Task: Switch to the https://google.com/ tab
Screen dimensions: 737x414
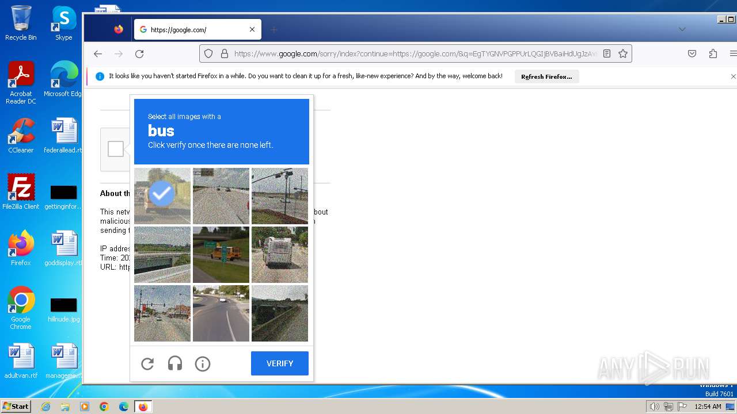Action: (197, 29)
